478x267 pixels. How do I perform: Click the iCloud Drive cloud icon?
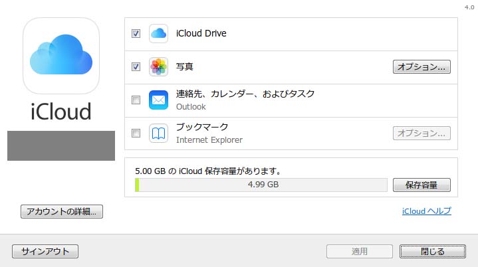[158, 33]
